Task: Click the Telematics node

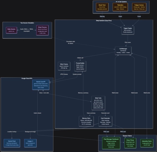Action: click(120, 7)
